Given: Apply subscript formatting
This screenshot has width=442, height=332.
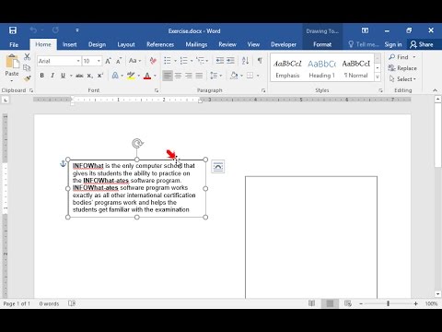Looking at the screenshot, I should (x=89, y=76).
